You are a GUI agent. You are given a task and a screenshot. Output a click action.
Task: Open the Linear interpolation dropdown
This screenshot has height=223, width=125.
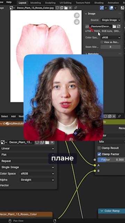point(27,148)
